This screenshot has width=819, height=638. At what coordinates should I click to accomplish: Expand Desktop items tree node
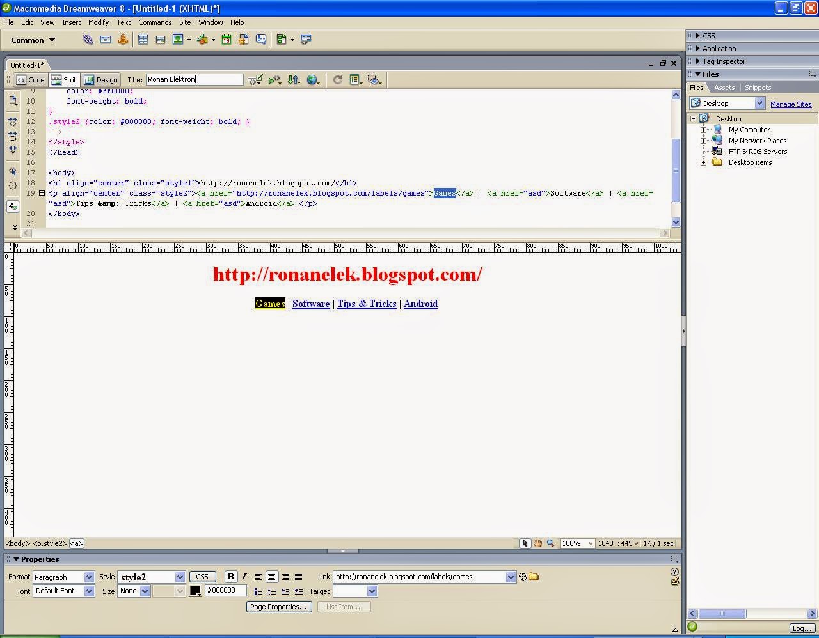(x=704, y=162)
